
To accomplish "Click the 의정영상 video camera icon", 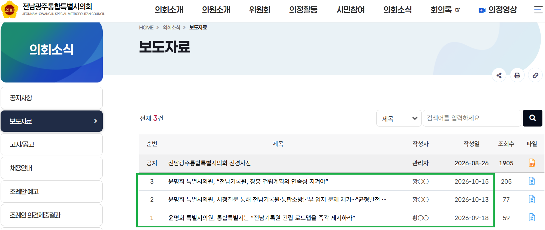I will (482, 10).
